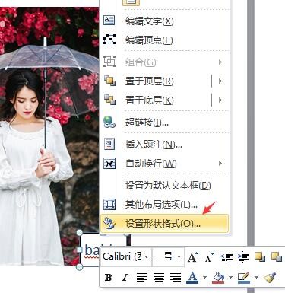Open 设置形状格式(O)... dialog

click(165, 224)
